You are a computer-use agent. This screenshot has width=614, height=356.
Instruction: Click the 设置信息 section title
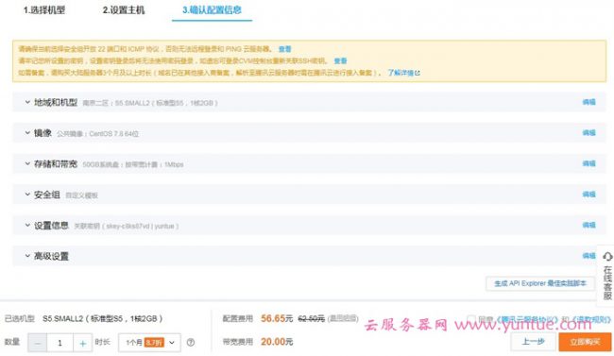coord(51,225)
